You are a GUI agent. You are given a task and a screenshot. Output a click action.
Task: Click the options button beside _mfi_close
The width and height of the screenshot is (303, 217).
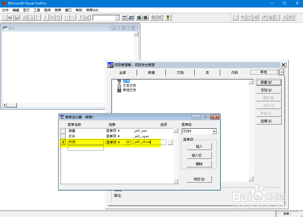tap(170, 142)
